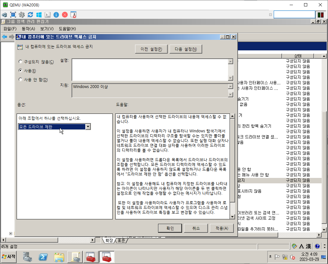This screenshot has height=264, width=328.
Task: Click the scroll icon of Group Policy editor title
Action: [3, 21]
